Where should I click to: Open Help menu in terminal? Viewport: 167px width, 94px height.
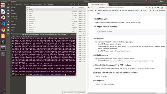pyautogui.click(x=35, y=37)
